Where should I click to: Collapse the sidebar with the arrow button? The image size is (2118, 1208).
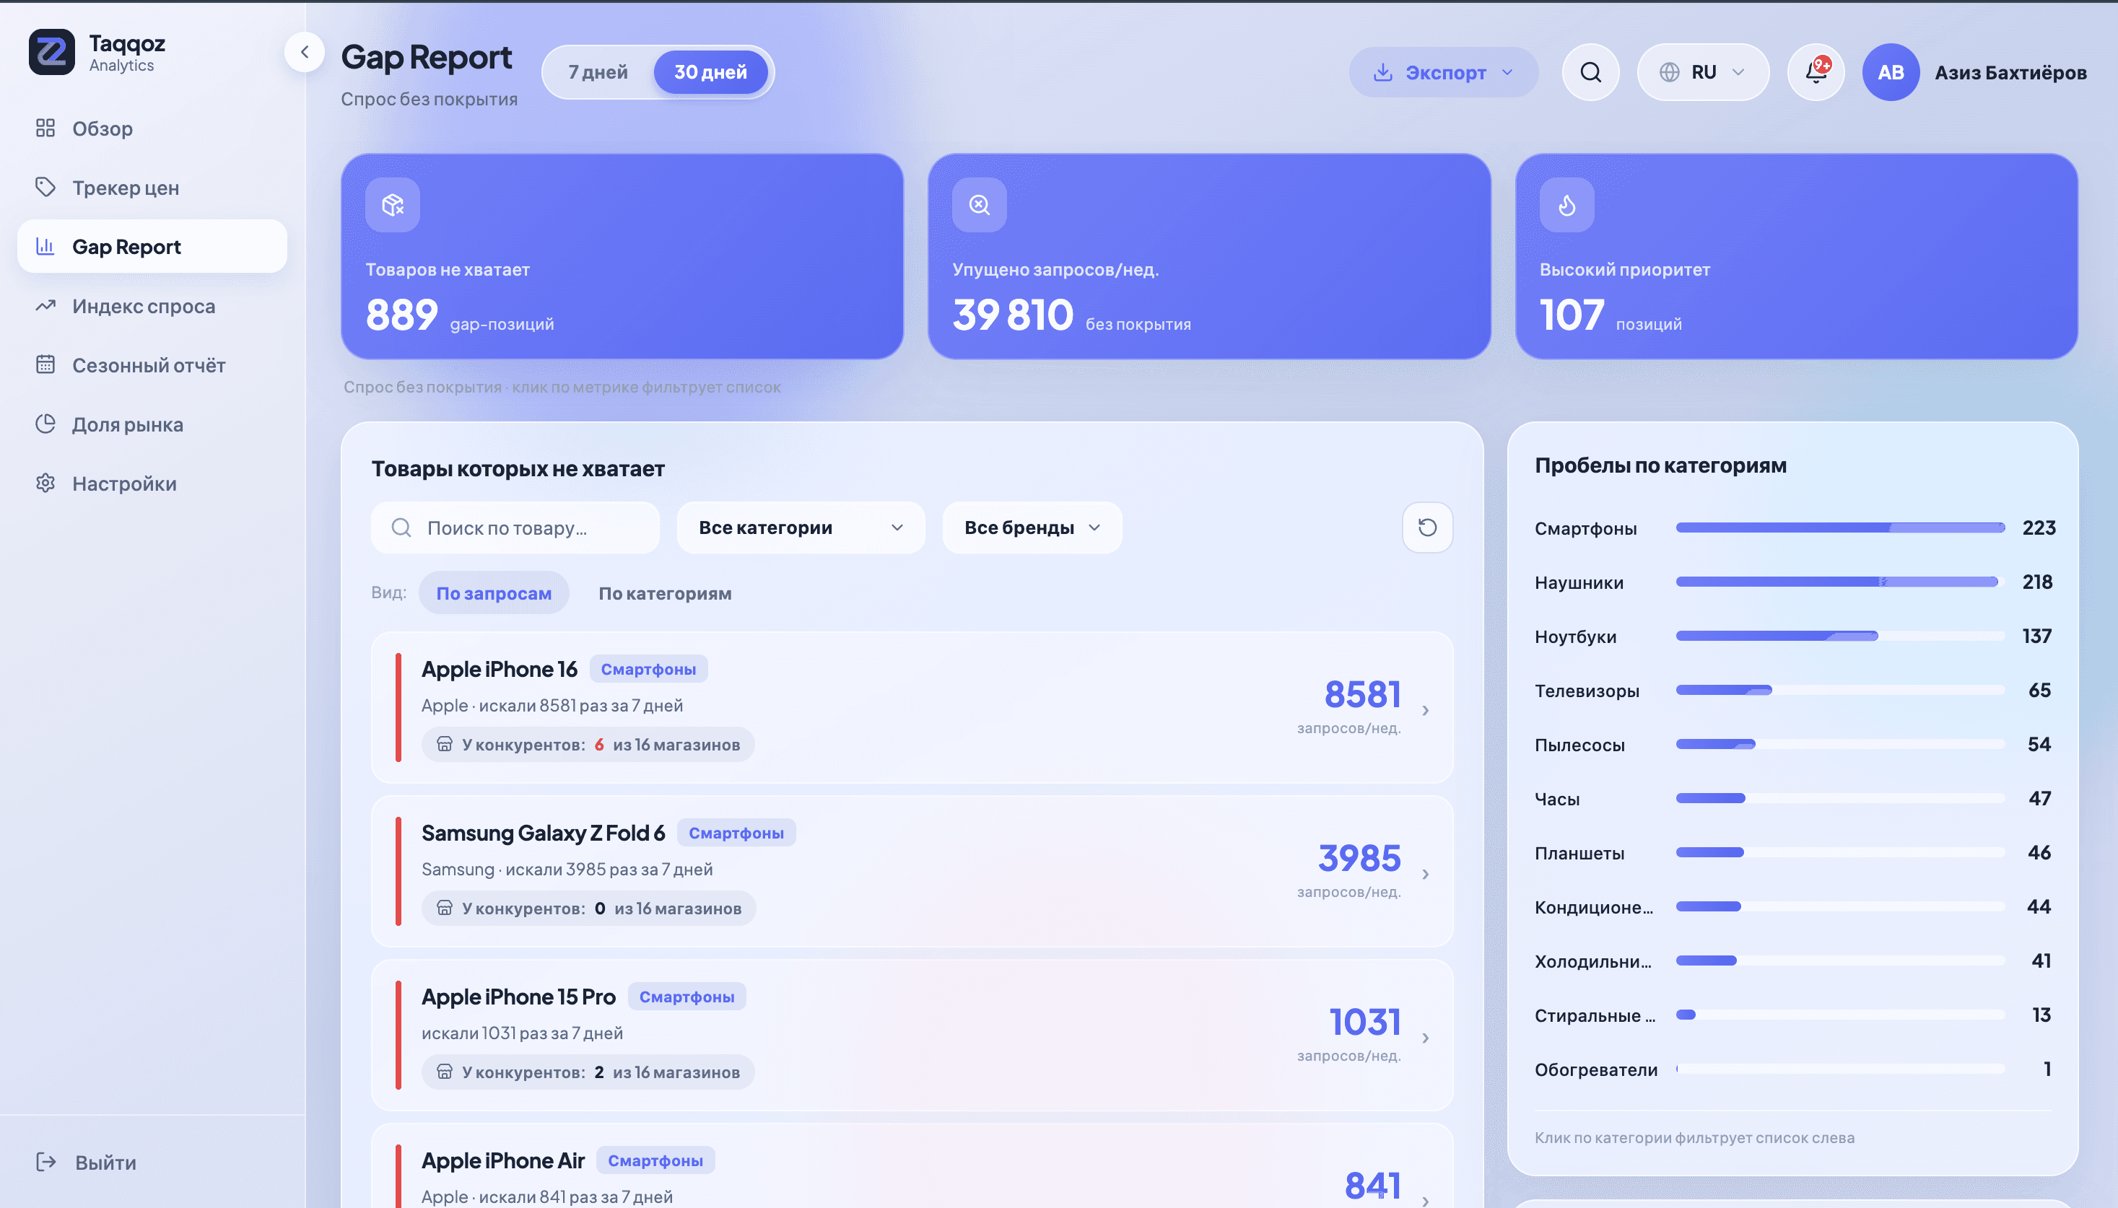[x=305, y=52]
